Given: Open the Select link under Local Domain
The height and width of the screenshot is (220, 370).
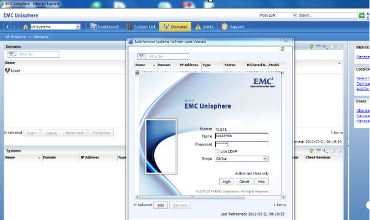Looking at the screenshot, I should pos(363,78).
